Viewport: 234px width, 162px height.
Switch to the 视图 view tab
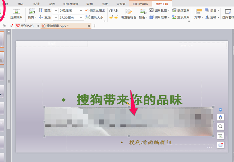(x=105, y=4)
